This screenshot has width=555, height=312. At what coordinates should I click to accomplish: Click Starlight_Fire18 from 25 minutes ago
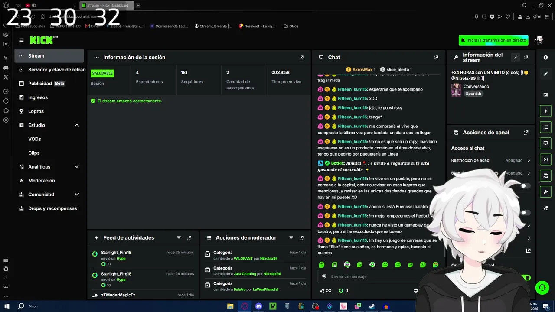(x=116, y=253)
